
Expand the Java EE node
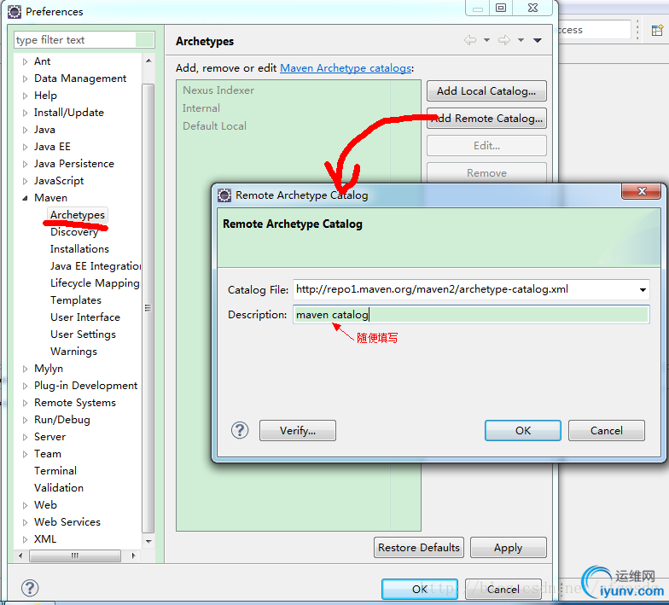click(26, 147)
